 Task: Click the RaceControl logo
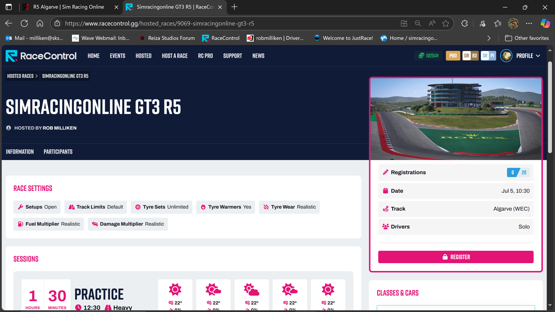tap(41, 56)
